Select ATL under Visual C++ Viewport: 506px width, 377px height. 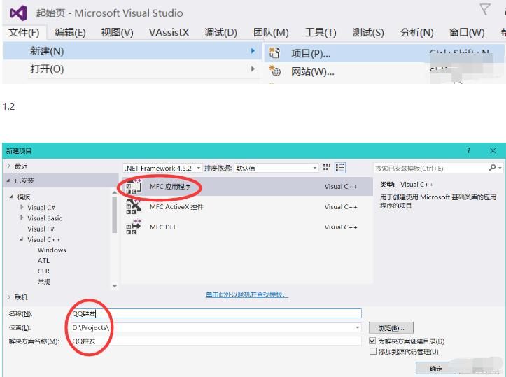point(43,260)
